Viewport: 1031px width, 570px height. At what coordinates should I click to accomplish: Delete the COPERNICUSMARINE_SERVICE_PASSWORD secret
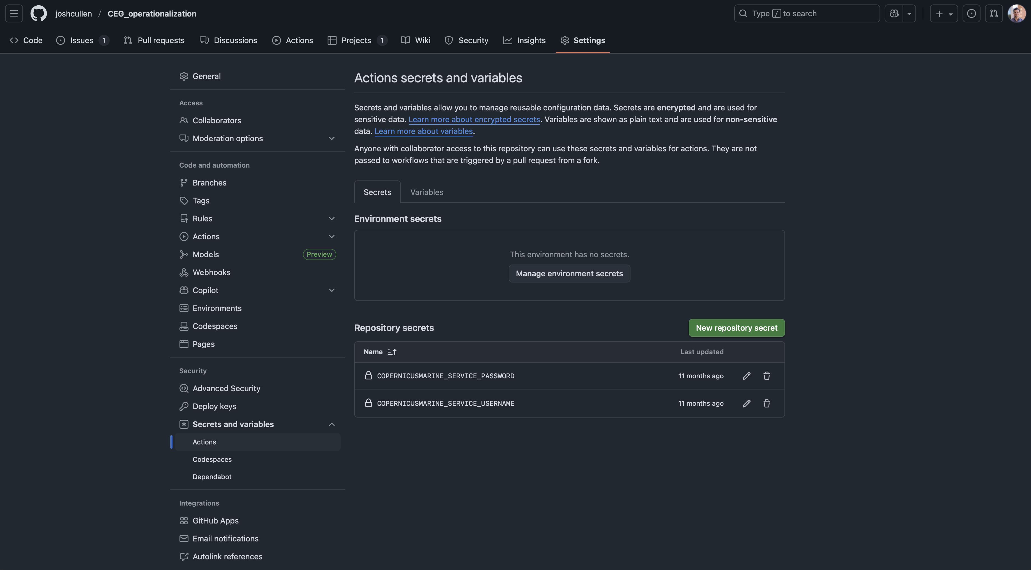pos(767,376)
